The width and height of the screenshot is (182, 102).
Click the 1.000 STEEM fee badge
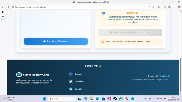click(x=144, y=33)
